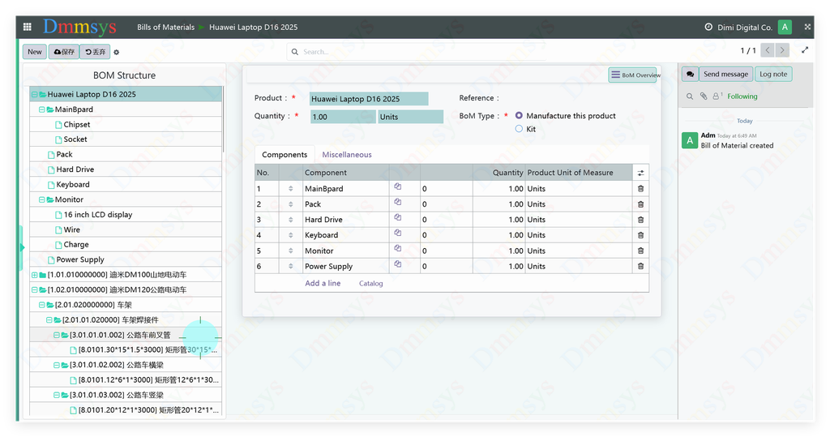Collapse the 车架焊接件 tree node
830x437 pixels.
pyautogui.click(x=49, y=320)
